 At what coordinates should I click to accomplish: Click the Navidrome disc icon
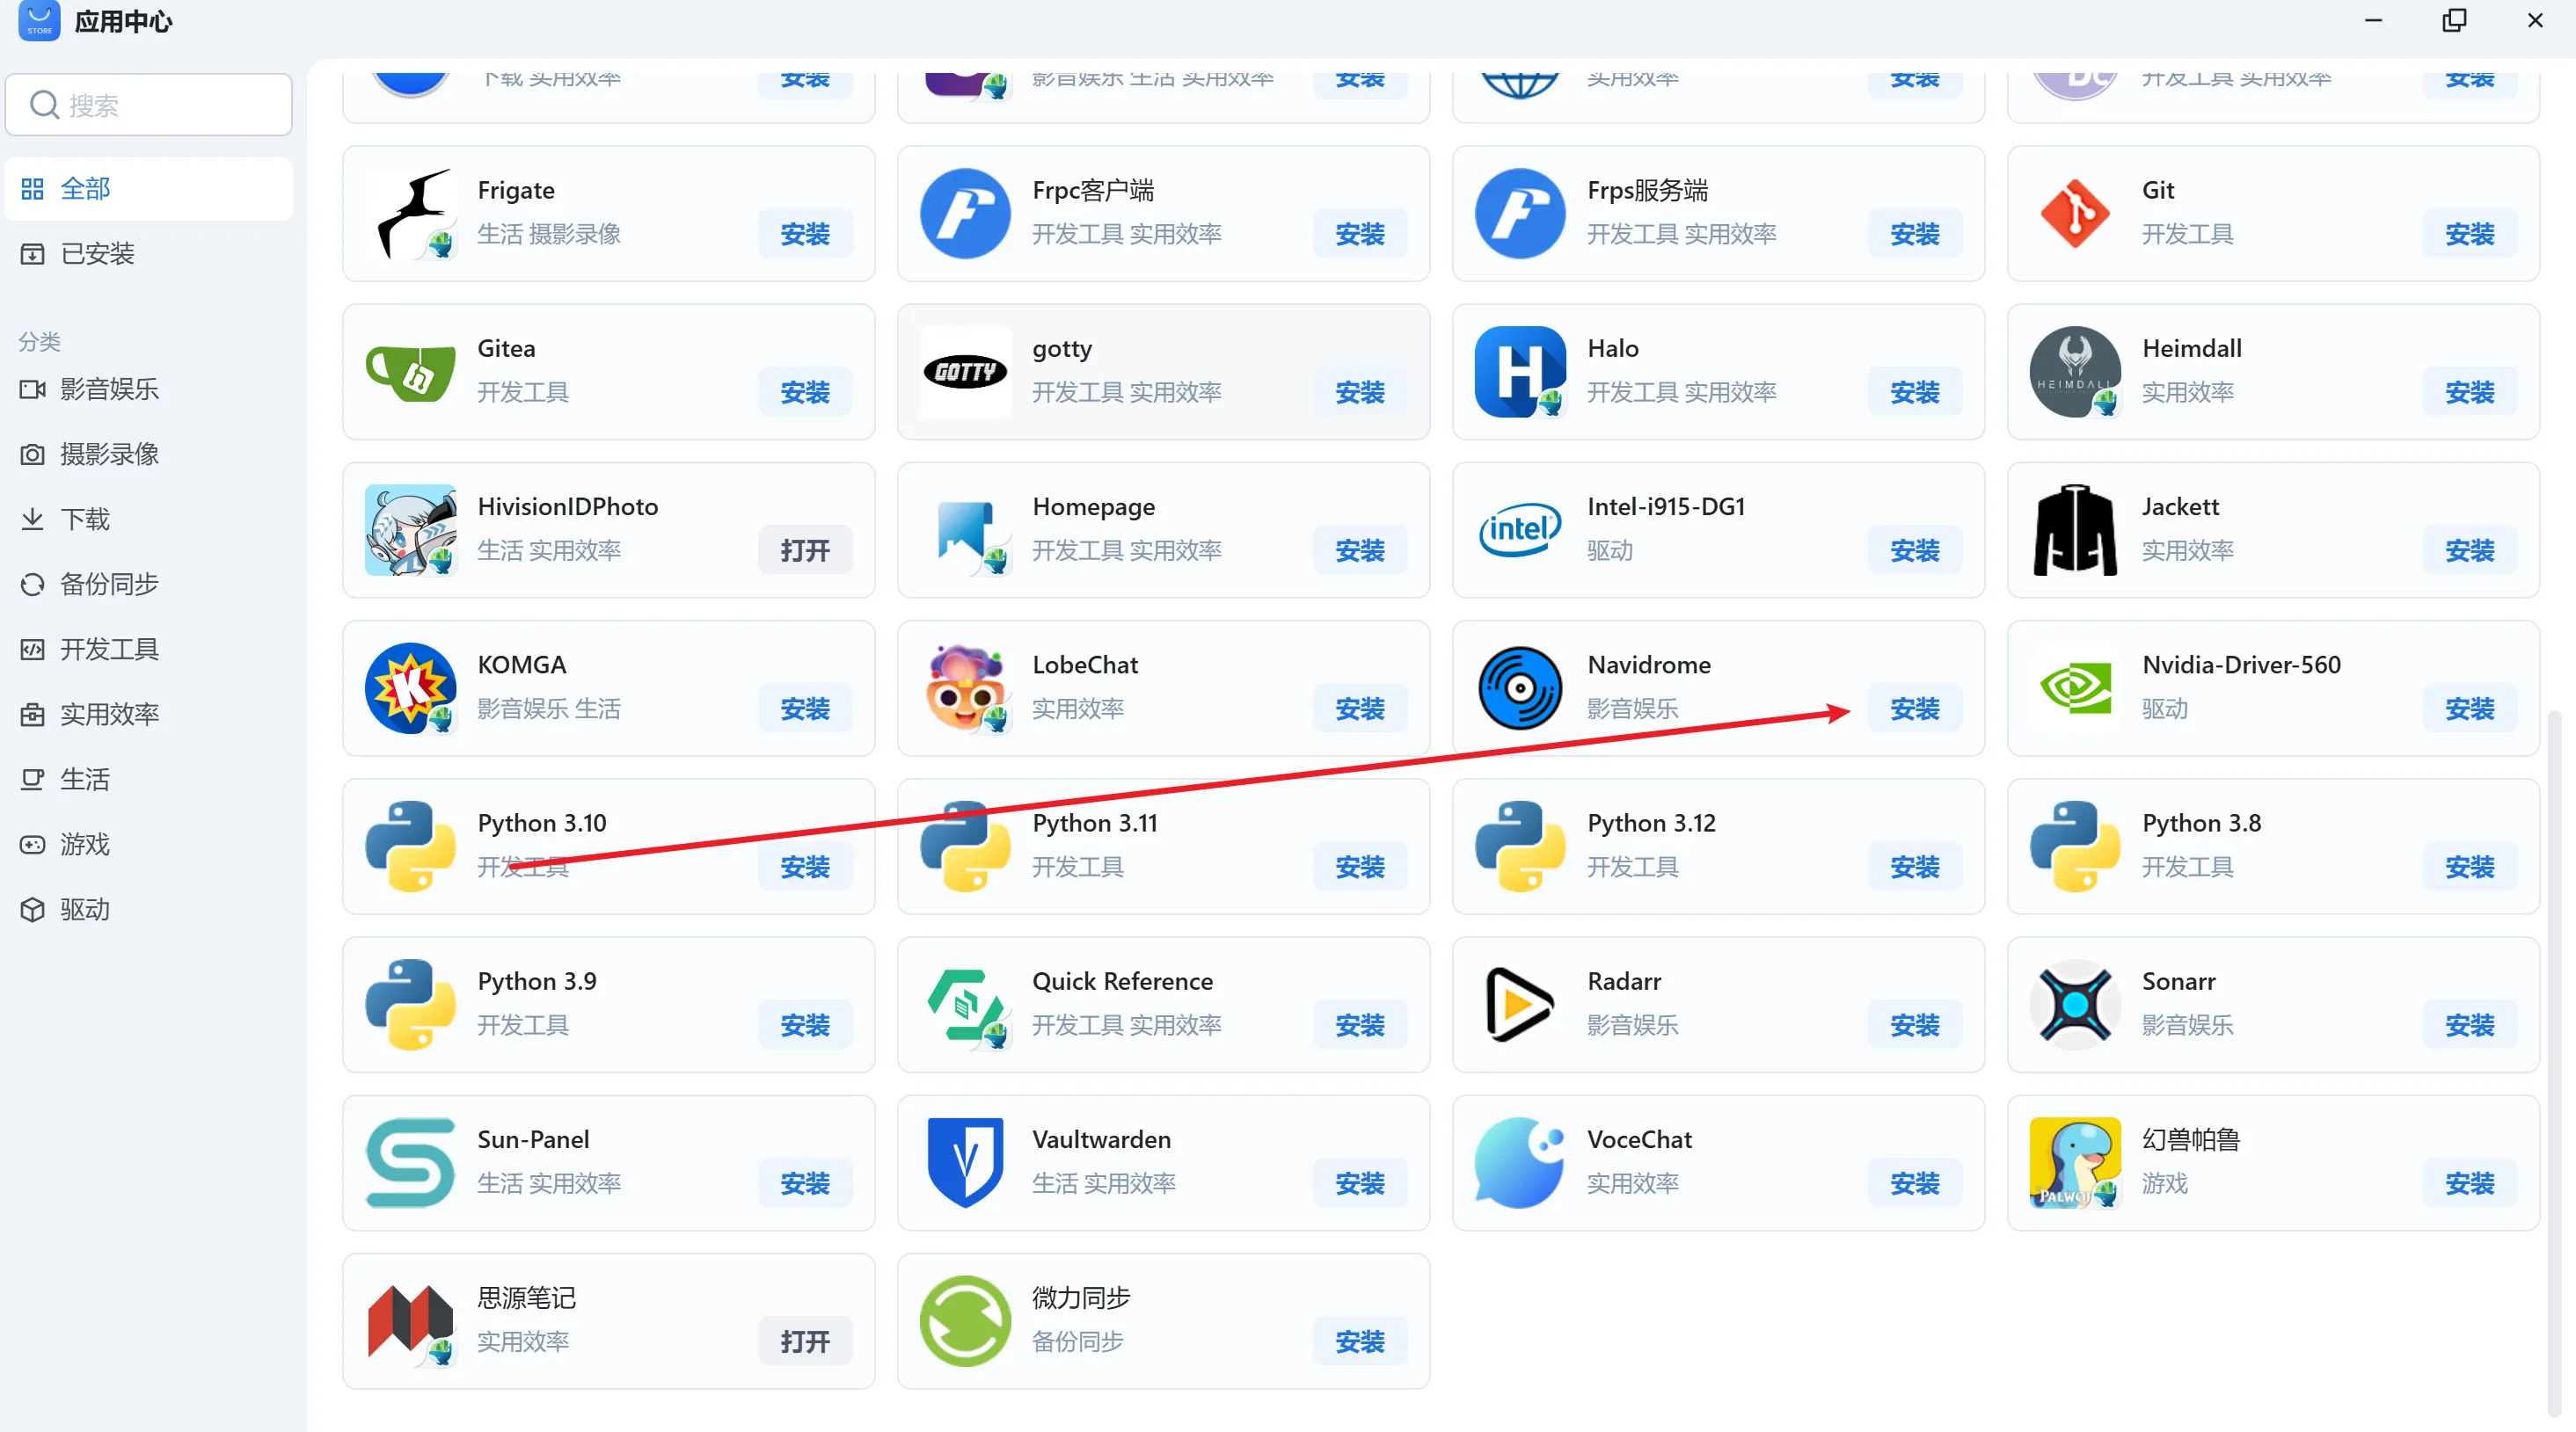1520,687
